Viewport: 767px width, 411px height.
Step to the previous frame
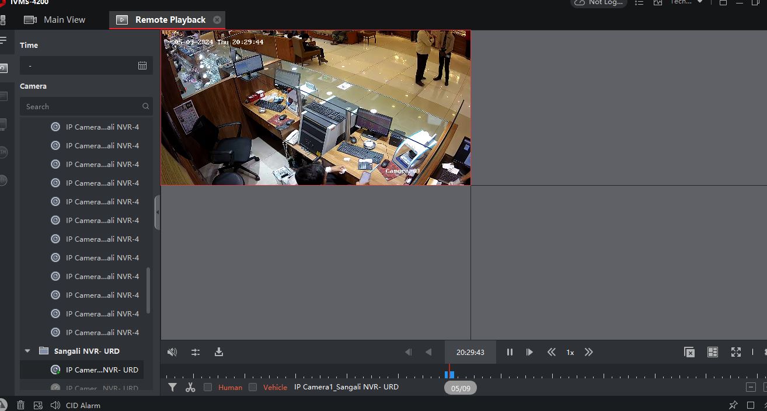click(x=408, y=352)
